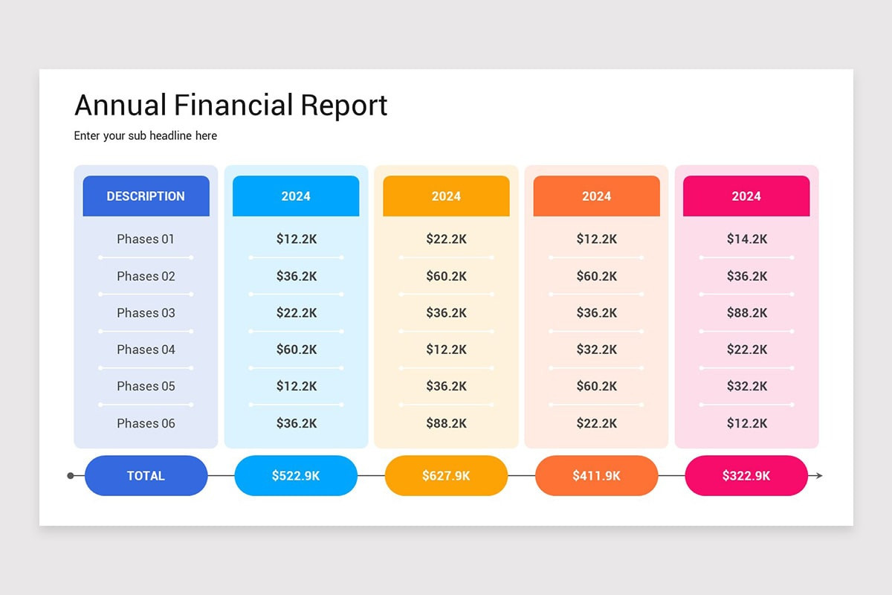
Task: Click the "Enter your sub headline here" subtitle
Action: click(146, 136)
